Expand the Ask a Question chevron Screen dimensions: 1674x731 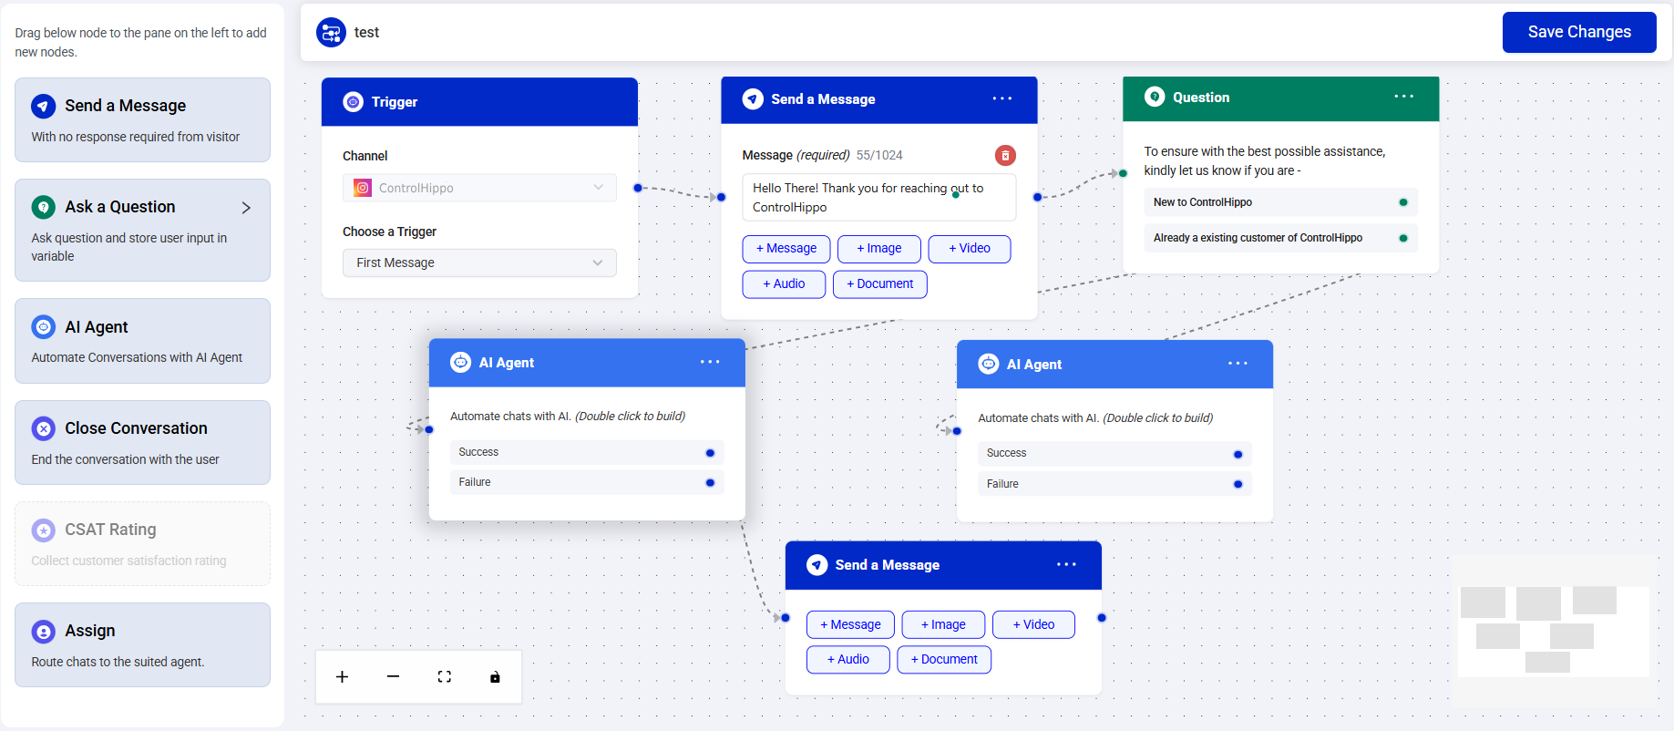tap(246, 208)
